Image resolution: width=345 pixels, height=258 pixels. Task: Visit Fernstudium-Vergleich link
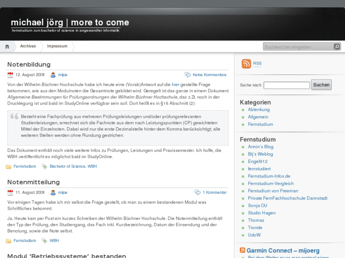pyautogui.click(x=271, y=184)
